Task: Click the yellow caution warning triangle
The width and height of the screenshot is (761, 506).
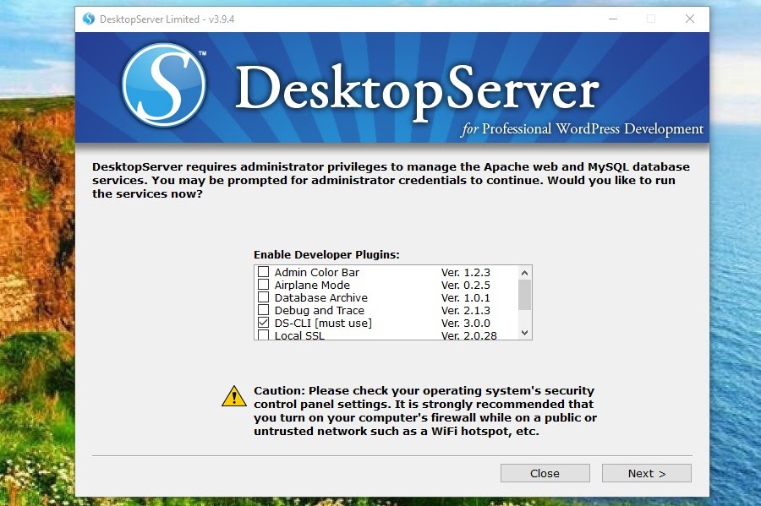Action: (x=233, y=397)
